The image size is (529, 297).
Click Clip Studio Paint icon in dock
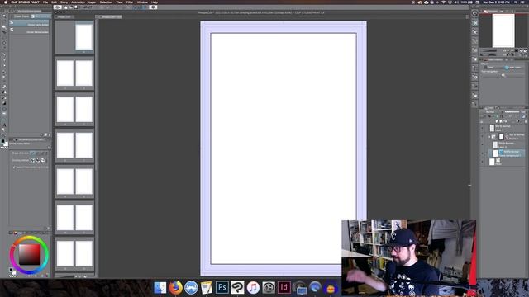click(237, 287)
